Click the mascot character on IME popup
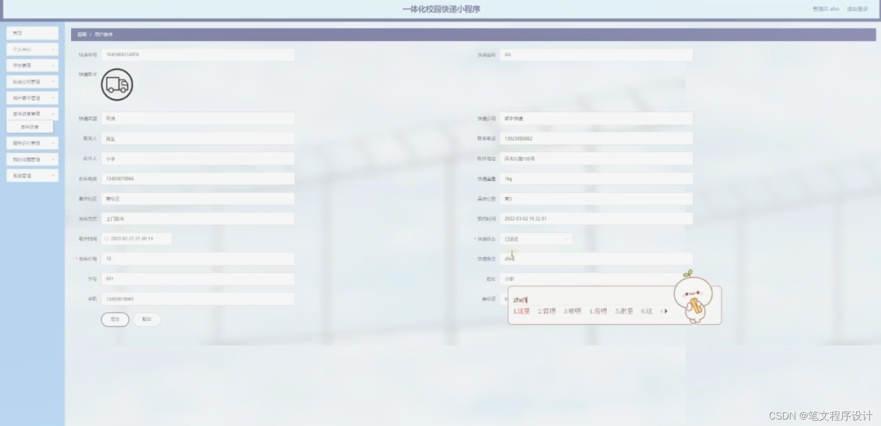The image size is (881, 426). [693, 297]
